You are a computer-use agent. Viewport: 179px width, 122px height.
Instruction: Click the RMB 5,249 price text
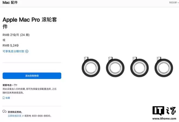(x=11, y=45)
